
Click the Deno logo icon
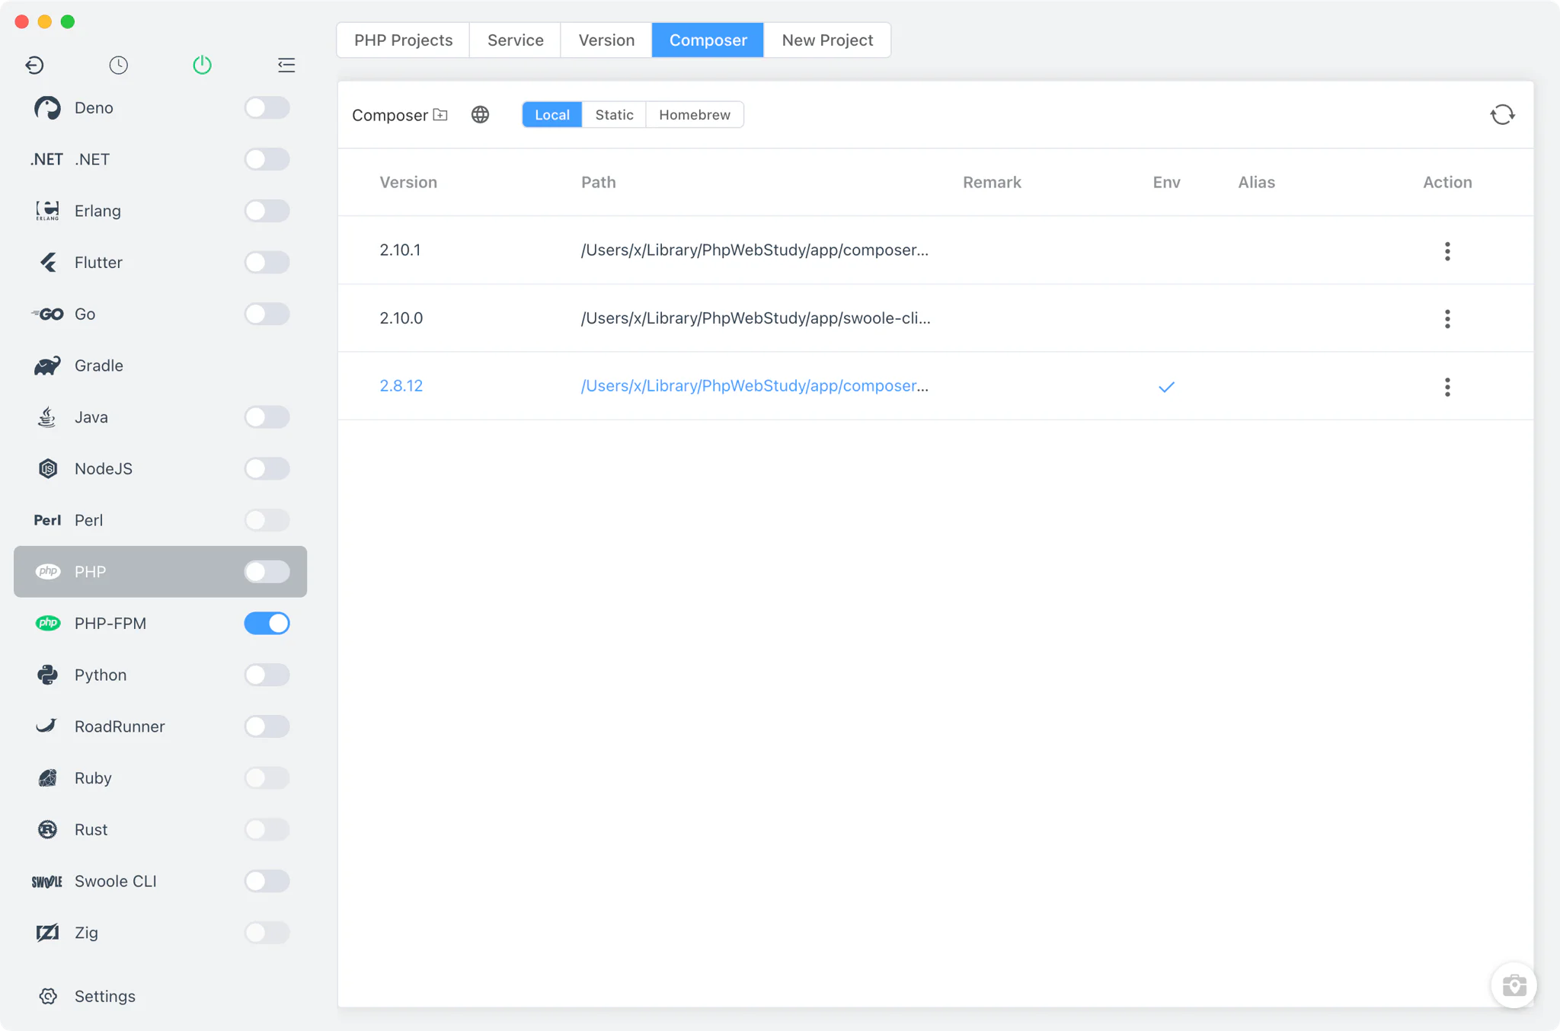[x=47, y=108]
